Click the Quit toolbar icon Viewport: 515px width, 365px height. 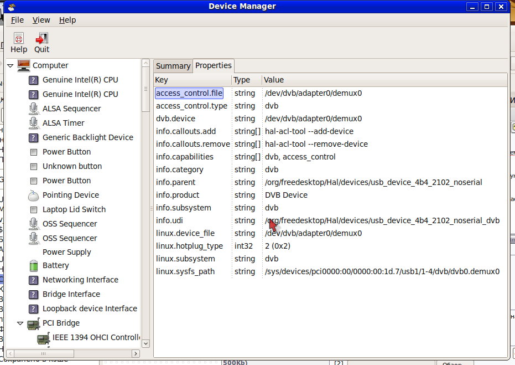[x=42, y=38]
